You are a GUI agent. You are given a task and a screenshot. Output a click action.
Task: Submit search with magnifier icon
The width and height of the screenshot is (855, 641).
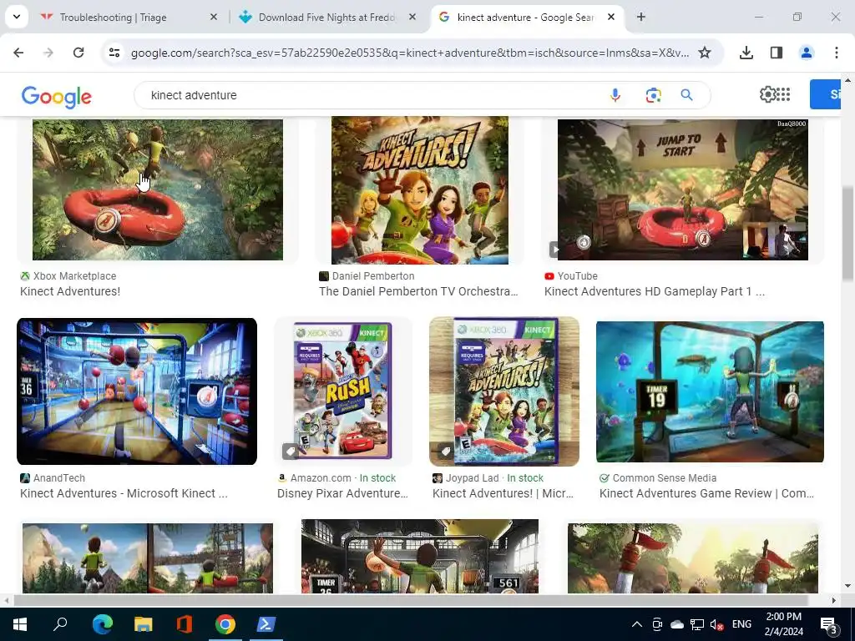click(x=687, y=95)
